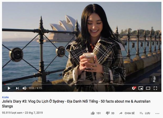Open the #Jolie hashtag link
The height and width of the screenshot is (118, 163).
[x=5, y=97]
